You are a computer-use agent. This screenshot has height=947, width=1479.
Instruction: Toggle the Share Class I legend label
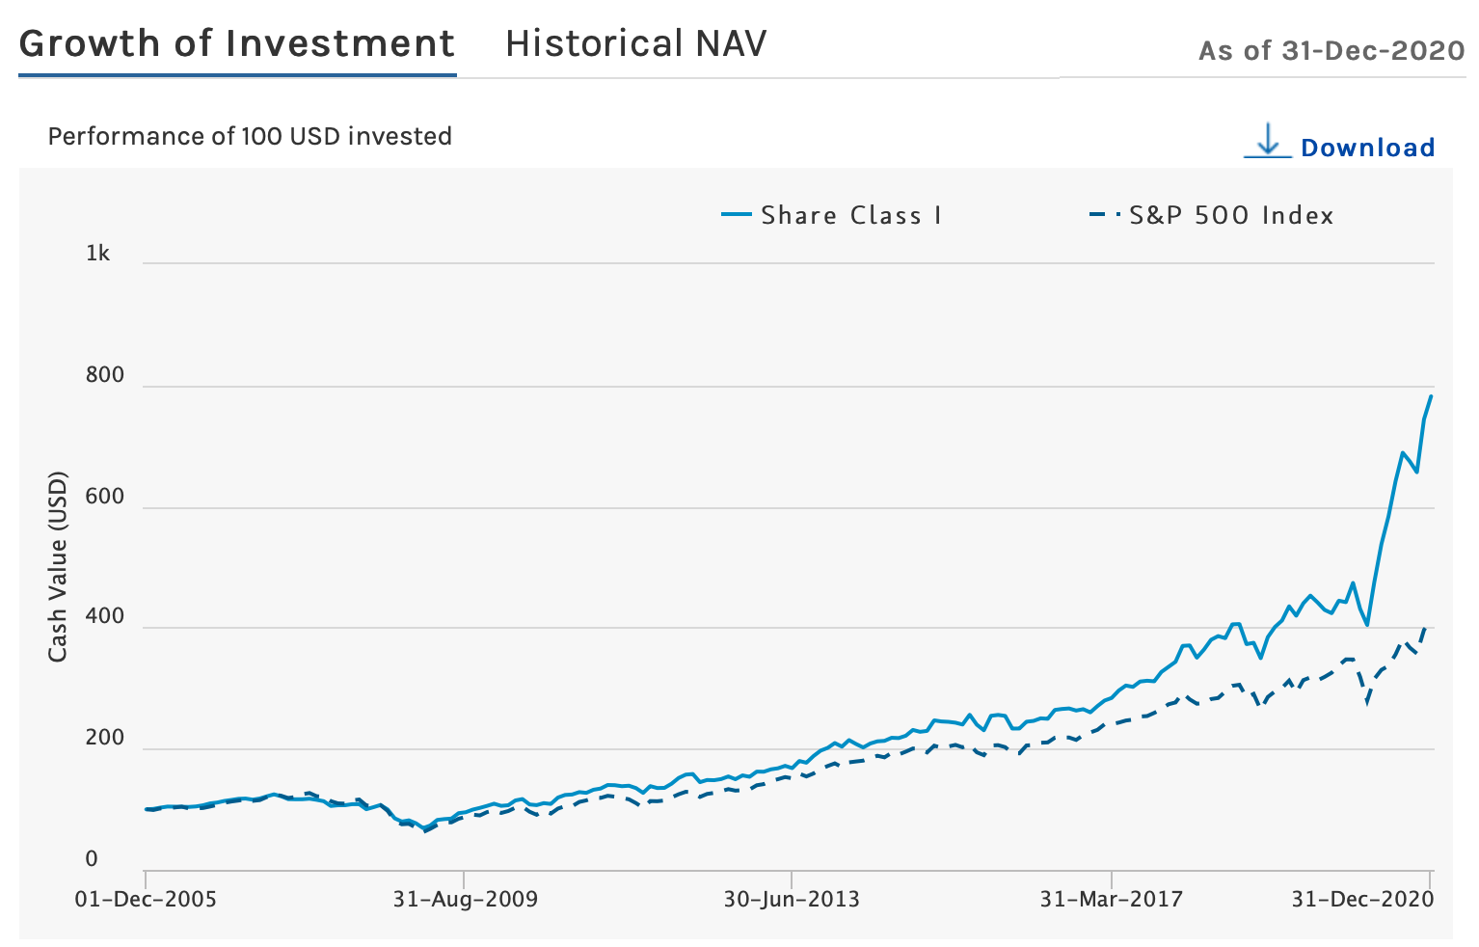pyautogui.click(x=850, y=215)
